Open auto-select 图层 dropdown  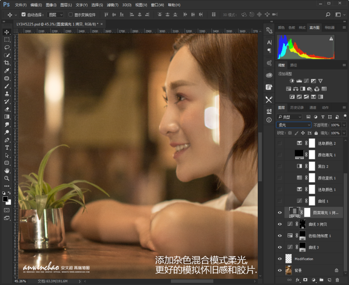[x=55, y=15]
